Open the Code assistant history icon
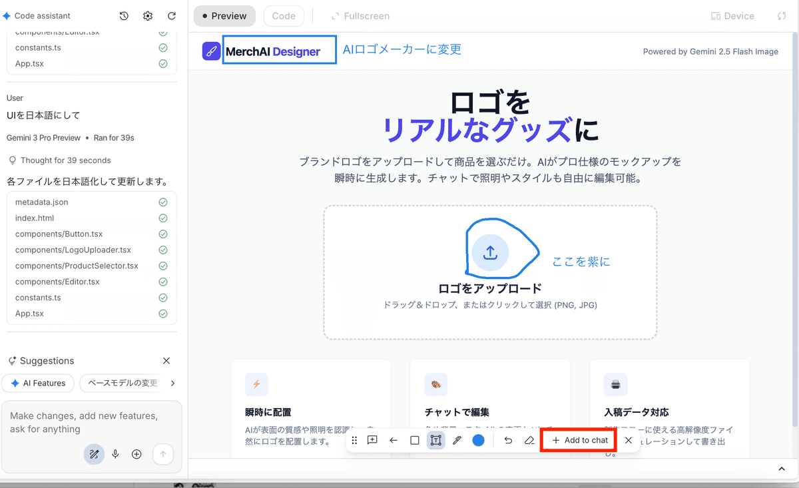The image size is (799, 488). (x=124, y=16)
